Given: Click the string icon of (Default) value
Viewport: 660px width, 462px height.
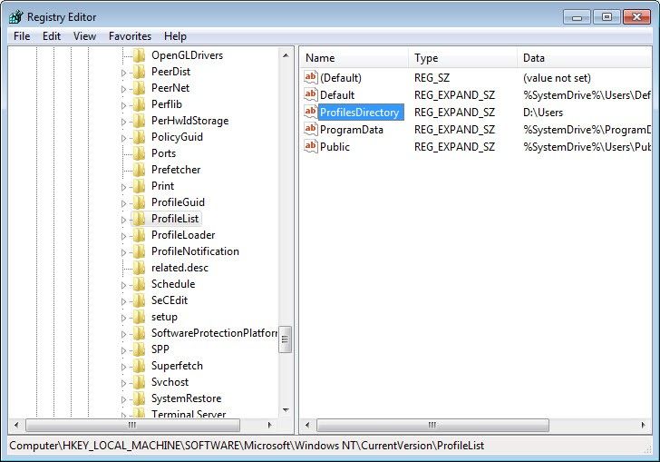Looking at the screenshot, I should coord(311,77).
